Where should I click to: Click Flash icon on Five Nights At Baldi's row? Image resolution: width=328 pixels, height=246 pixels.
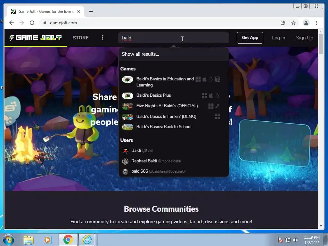pos(217,106)
